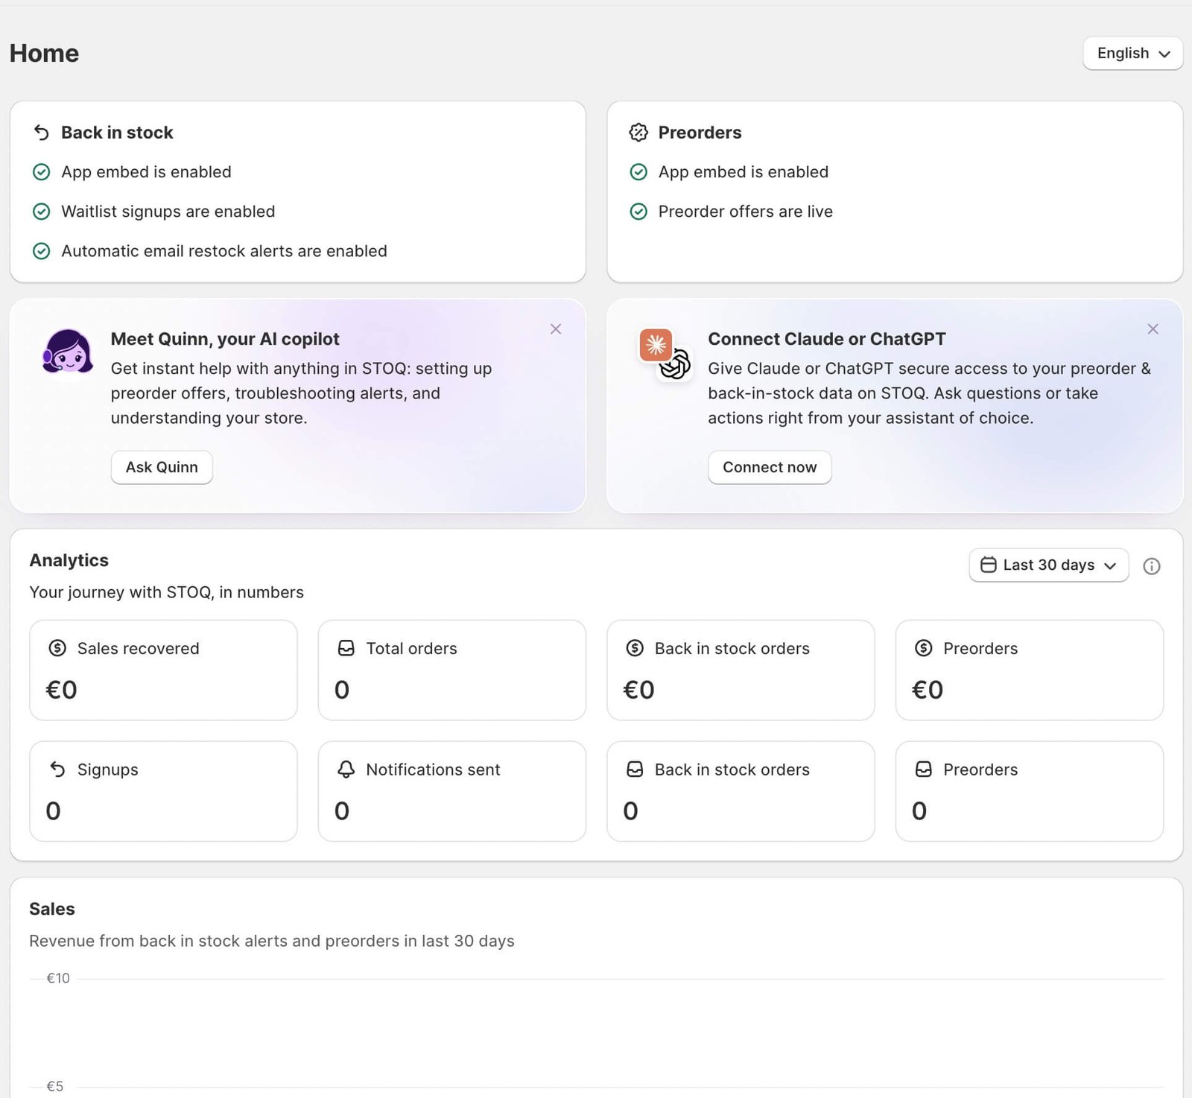Click 'Preorder offers are live' text

tap(746, 212)
